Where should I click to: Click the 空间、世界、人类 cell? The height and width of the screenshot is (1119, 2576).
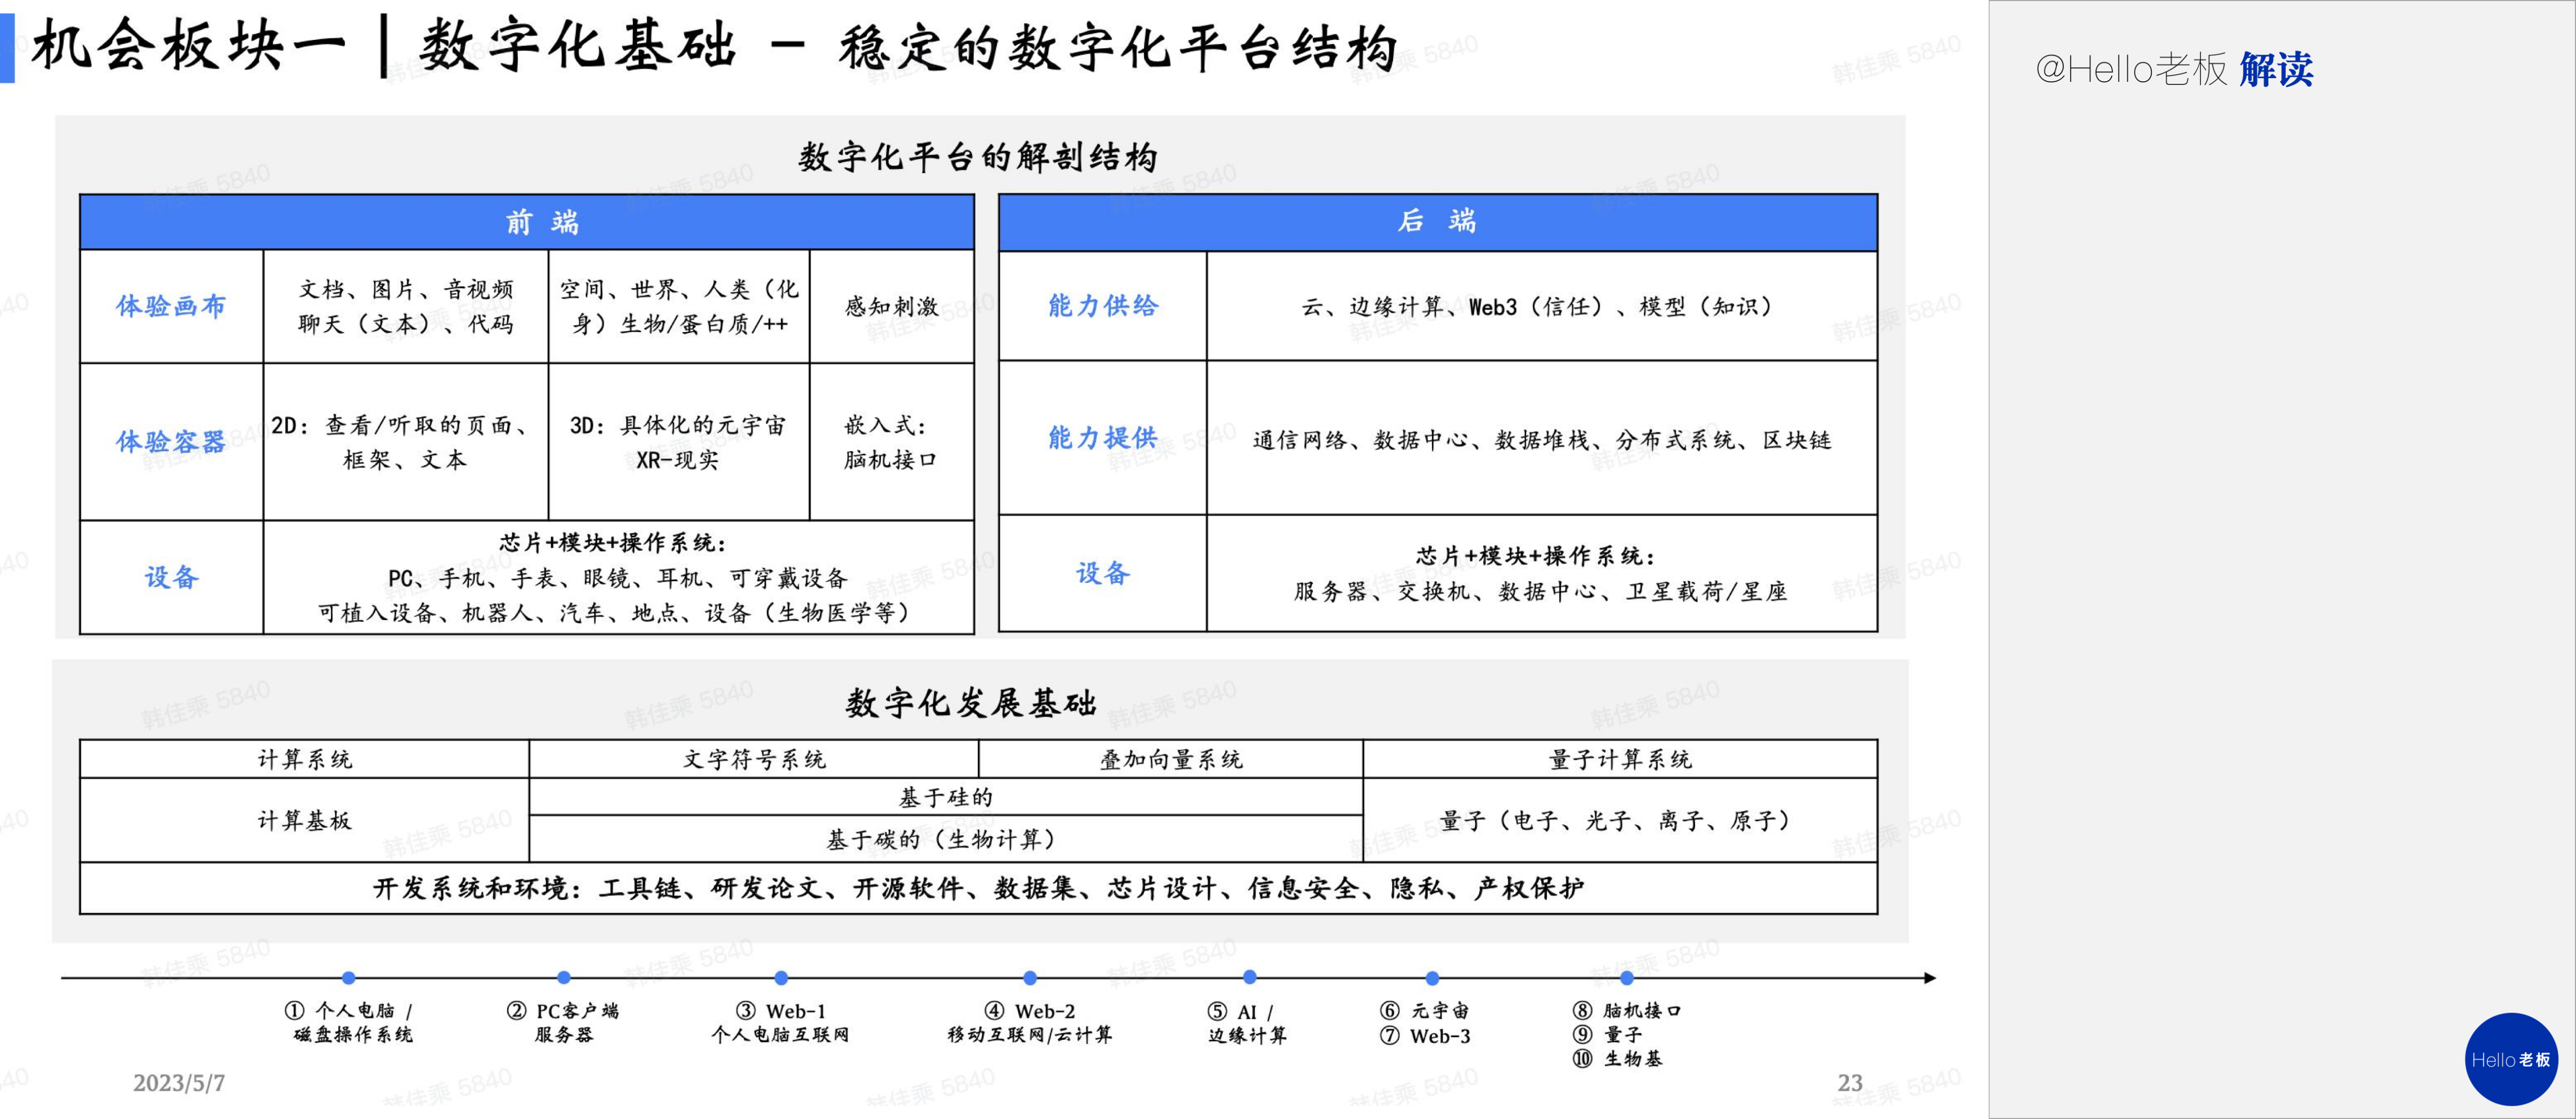679,305
